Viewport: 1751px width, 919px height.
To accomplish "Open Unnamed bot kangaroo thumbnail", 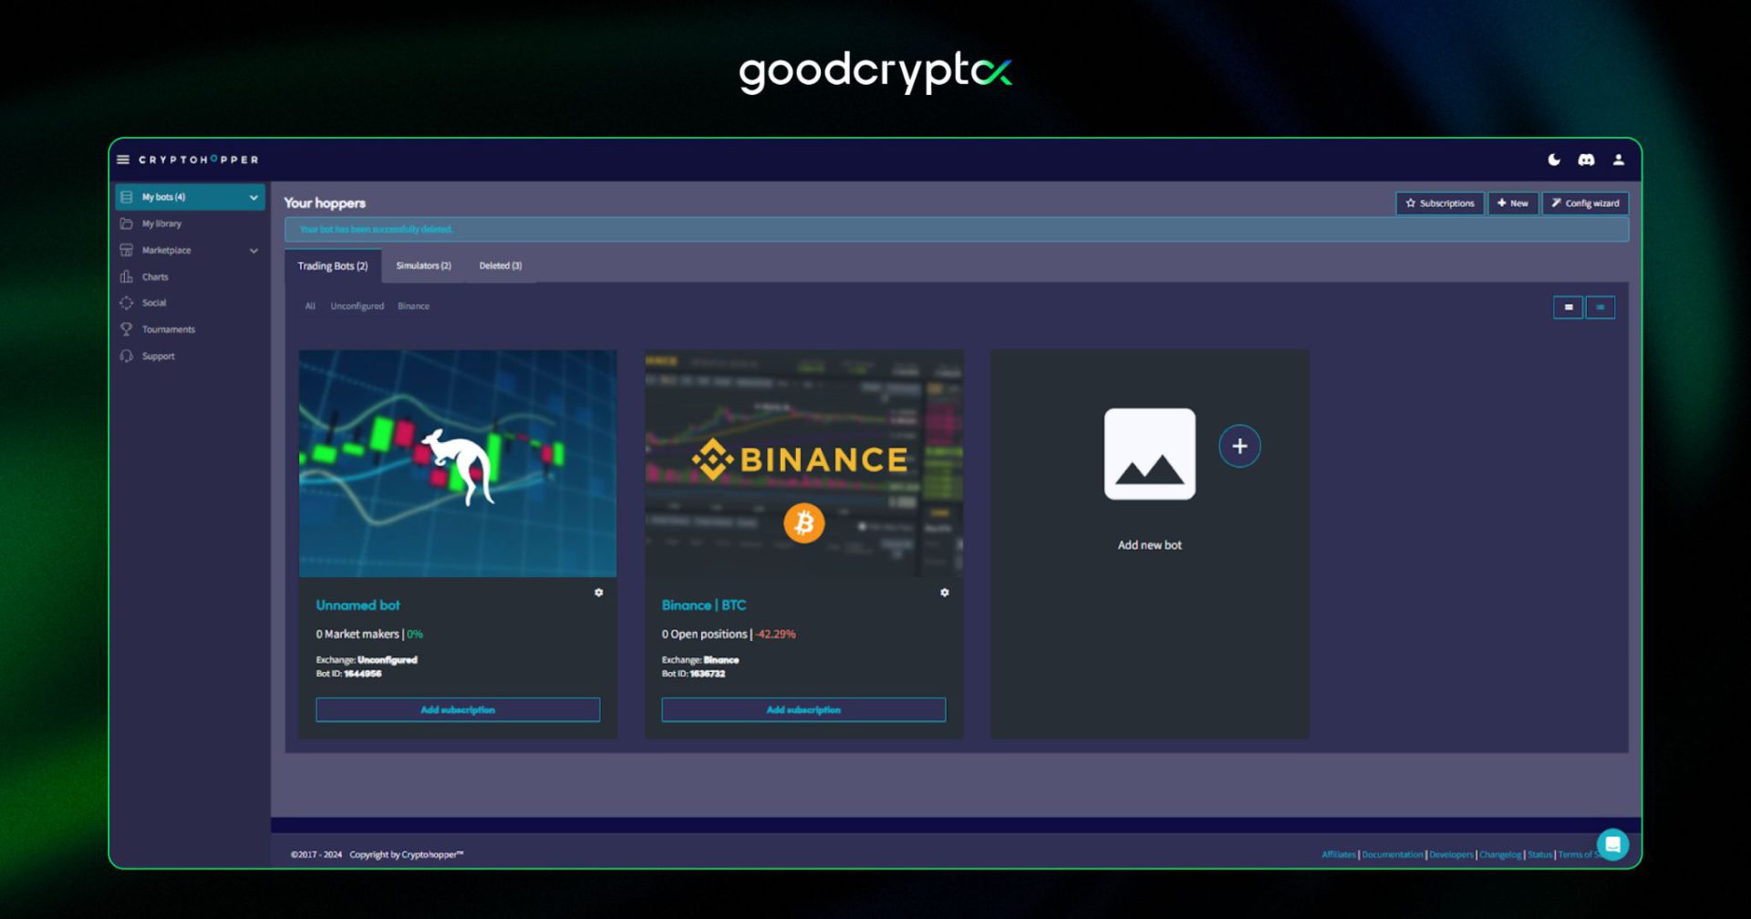I will click(x=458, y=463).
